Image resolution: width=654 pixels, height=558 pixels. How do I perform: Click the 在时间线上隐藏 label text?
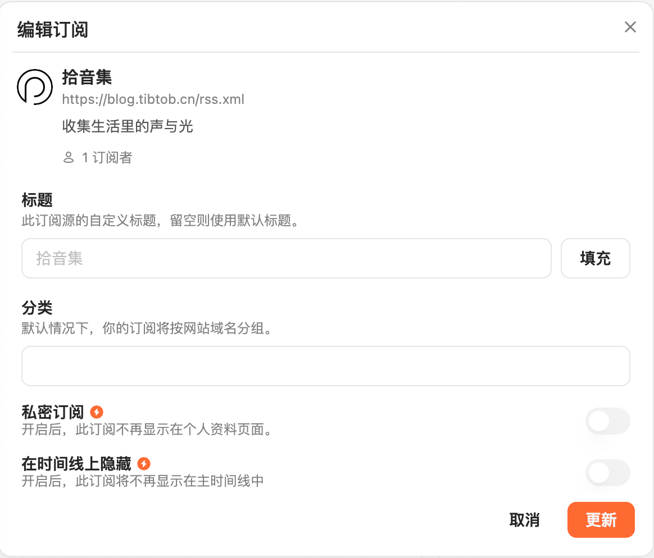(76, 464)
